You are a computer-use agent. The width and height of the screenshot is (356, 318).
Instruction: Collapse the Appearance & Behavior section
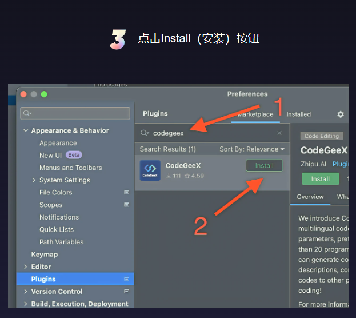tap(26, 130)
